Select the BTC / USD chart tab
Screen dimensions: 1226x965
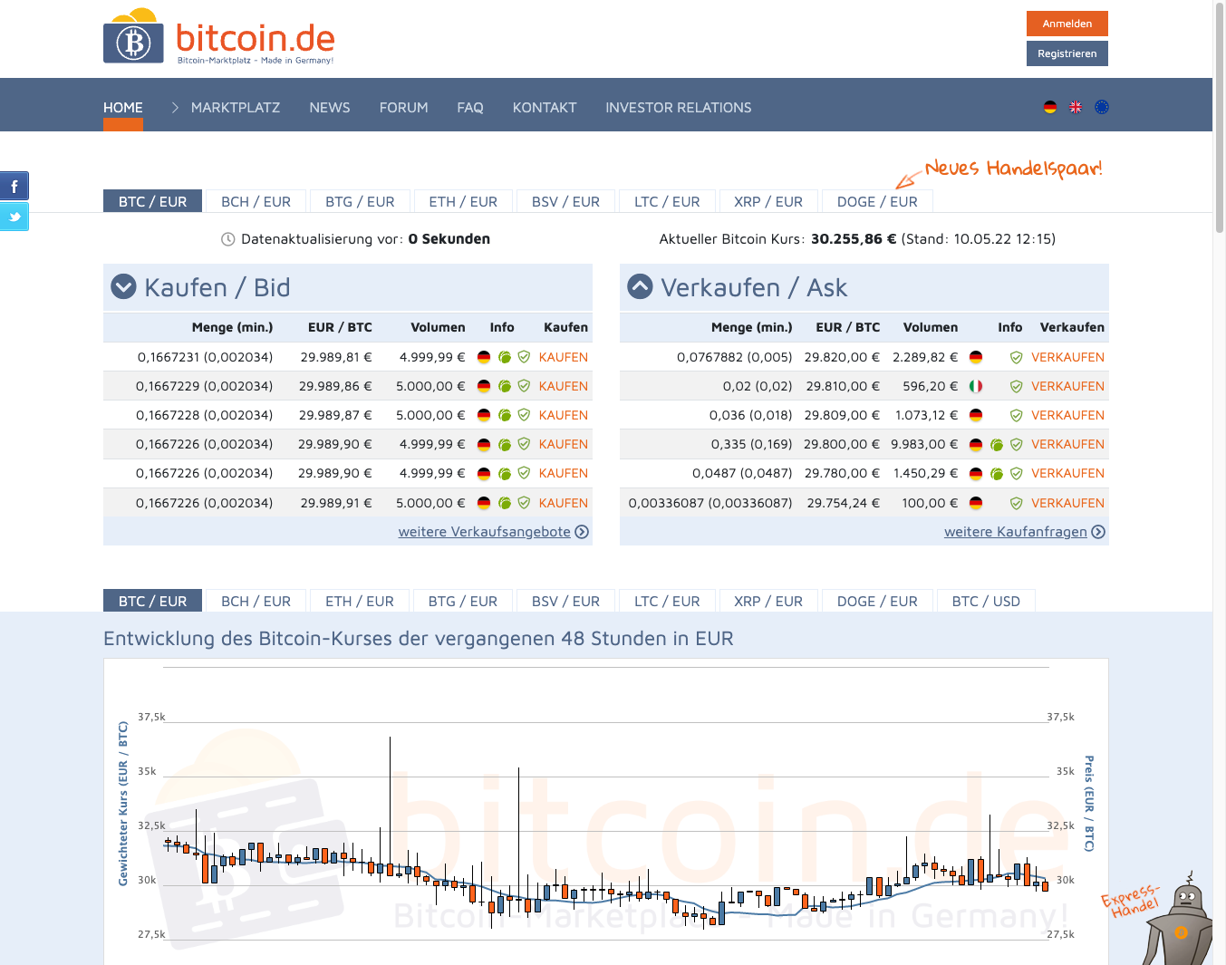point(985,601)
